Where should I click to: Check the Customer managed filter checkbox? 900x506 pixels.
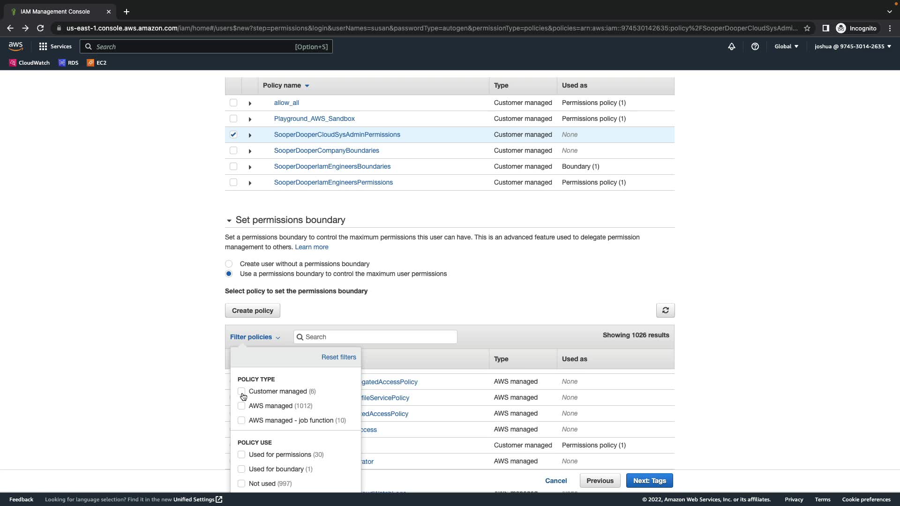coord(241,391)
